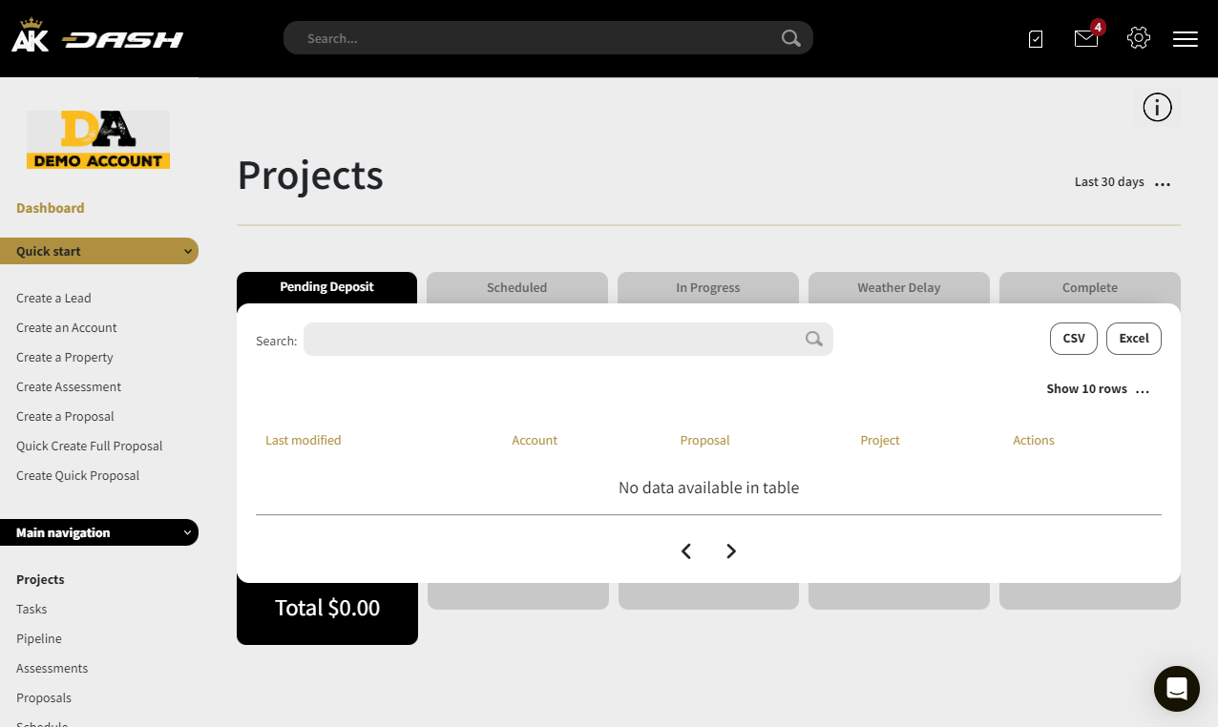Click Create a Proposal
Image resolution: width=1218 pixels, height=727 pixels.
65,417
